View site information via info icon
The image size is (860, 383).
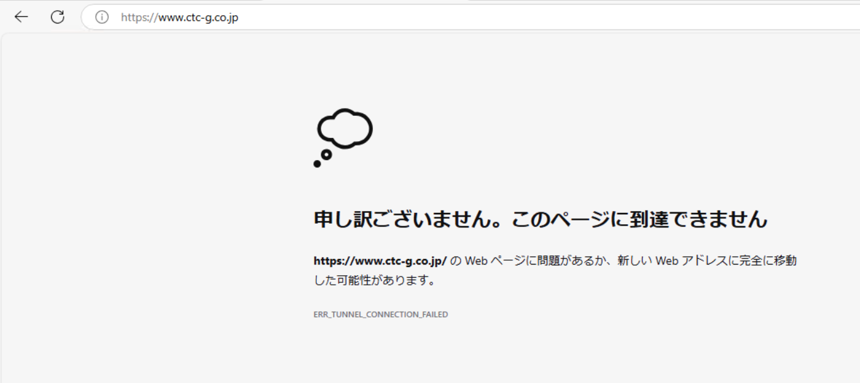tap(102, 17)
